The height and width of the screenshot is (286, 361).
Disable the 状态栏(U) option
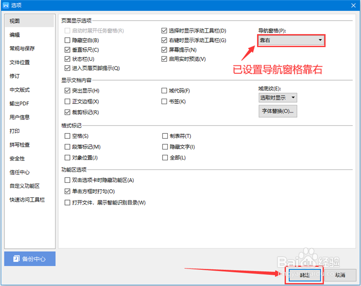[x=67, y=58]
